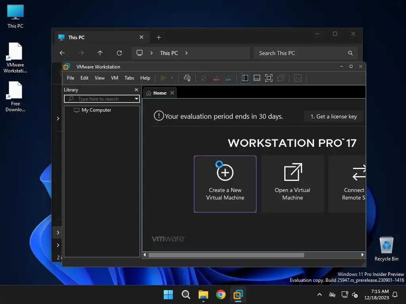Viewport: 406px width, 304px height.
Task: Click the green Power On play button
Action: tap(163, 78)
